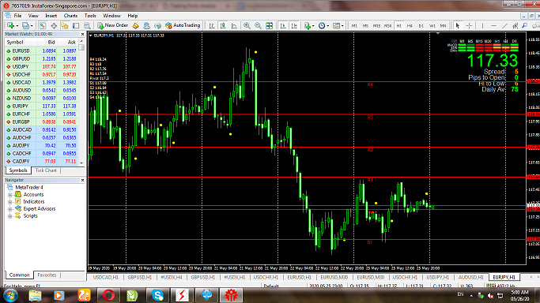The width and height of the screenshot is (540, 303).
Task: Open the Strategy Tester magnifier icon
Action: pos(87,25)
